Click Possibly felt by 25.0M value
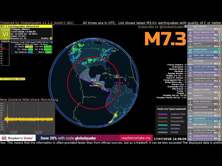 [x=183, y=95]
